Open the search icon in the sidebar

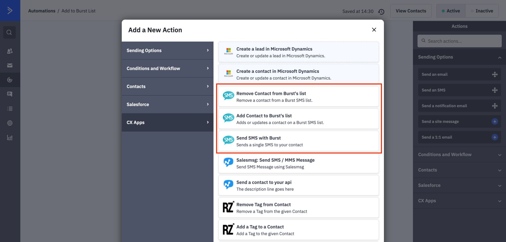(x=9, y=32)
